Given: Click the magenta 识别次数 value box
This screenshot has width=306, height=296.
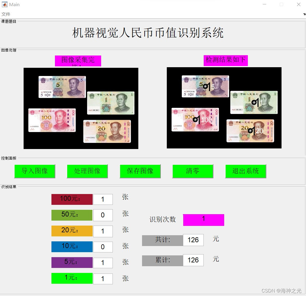Looking at the screenshot, I should coord(203,220).
